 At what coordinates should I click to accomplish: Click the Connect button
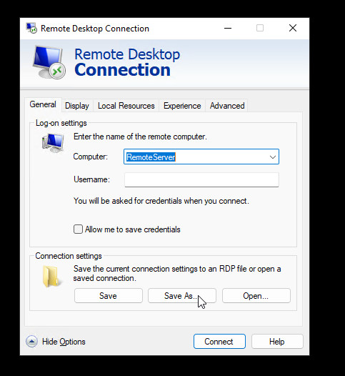[219, 341]
